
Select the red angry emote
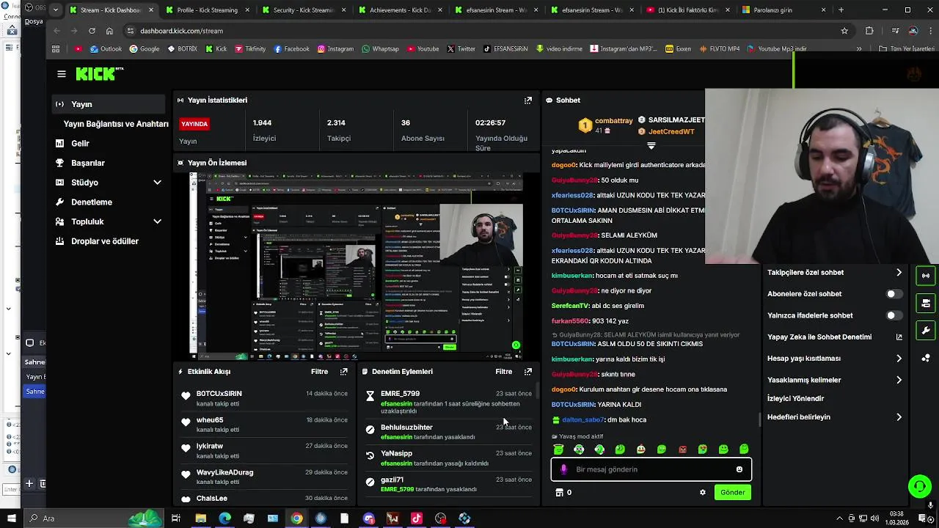pos(682,450)
